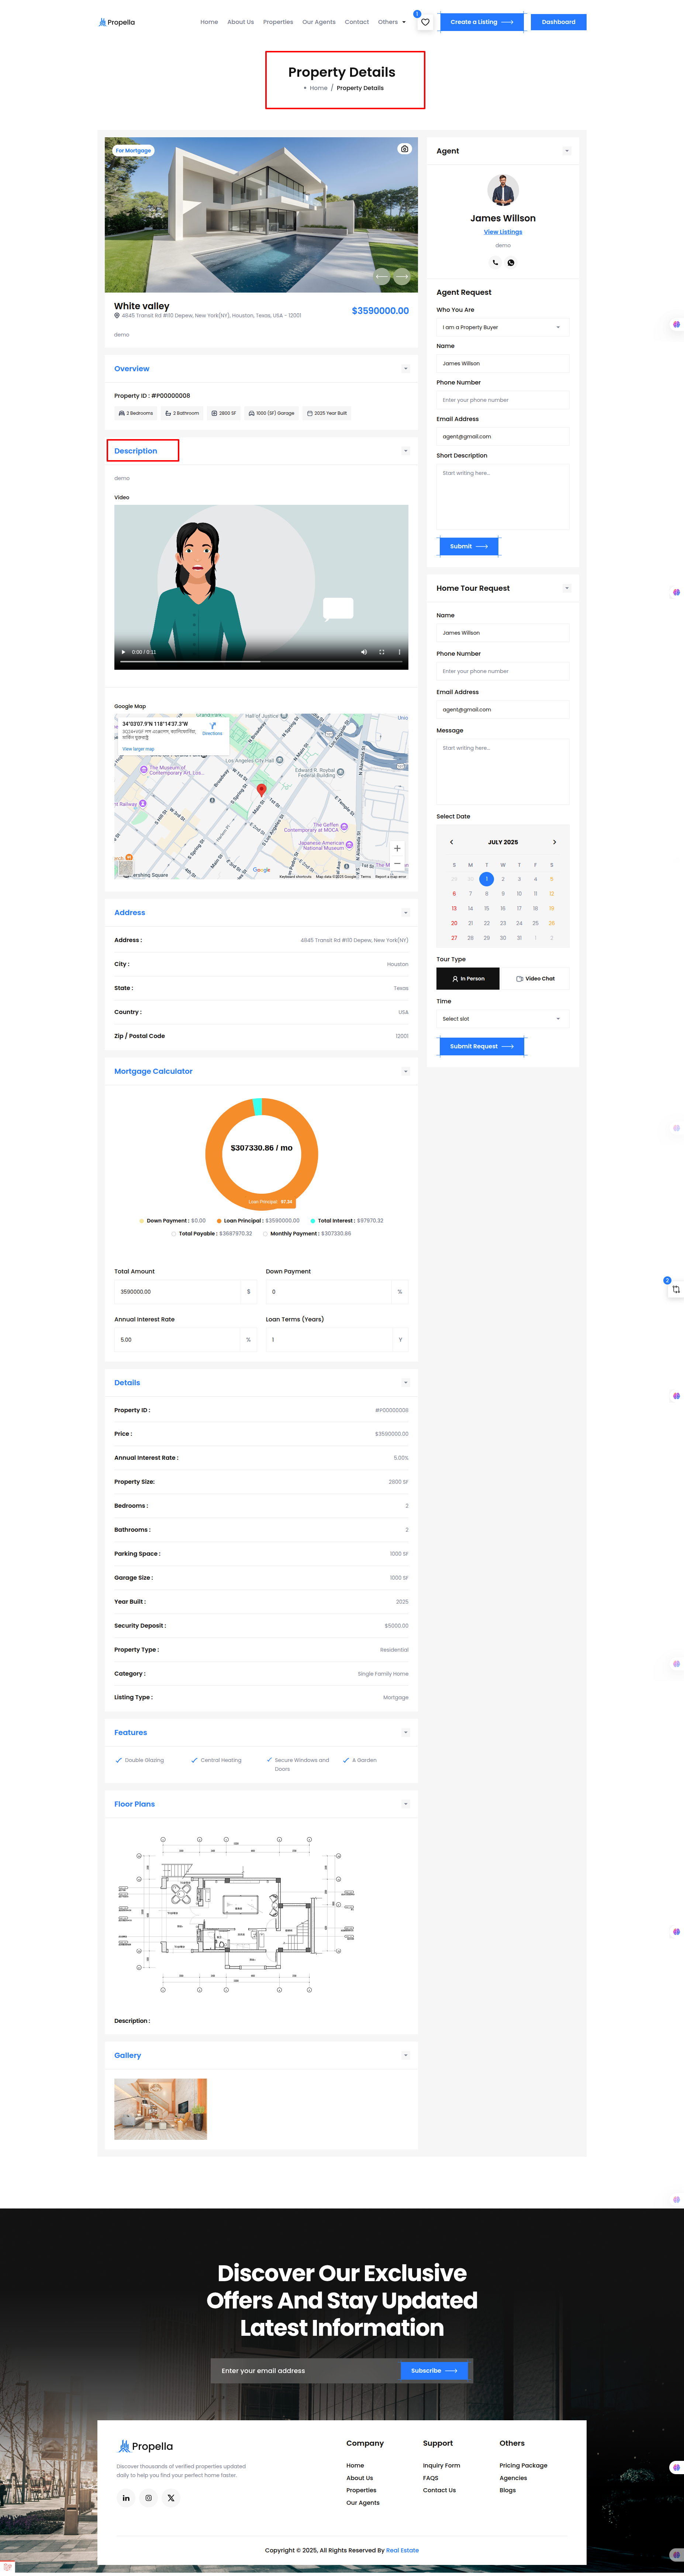Select July 1 in the calendar
684x2576 pixels.
487,879
